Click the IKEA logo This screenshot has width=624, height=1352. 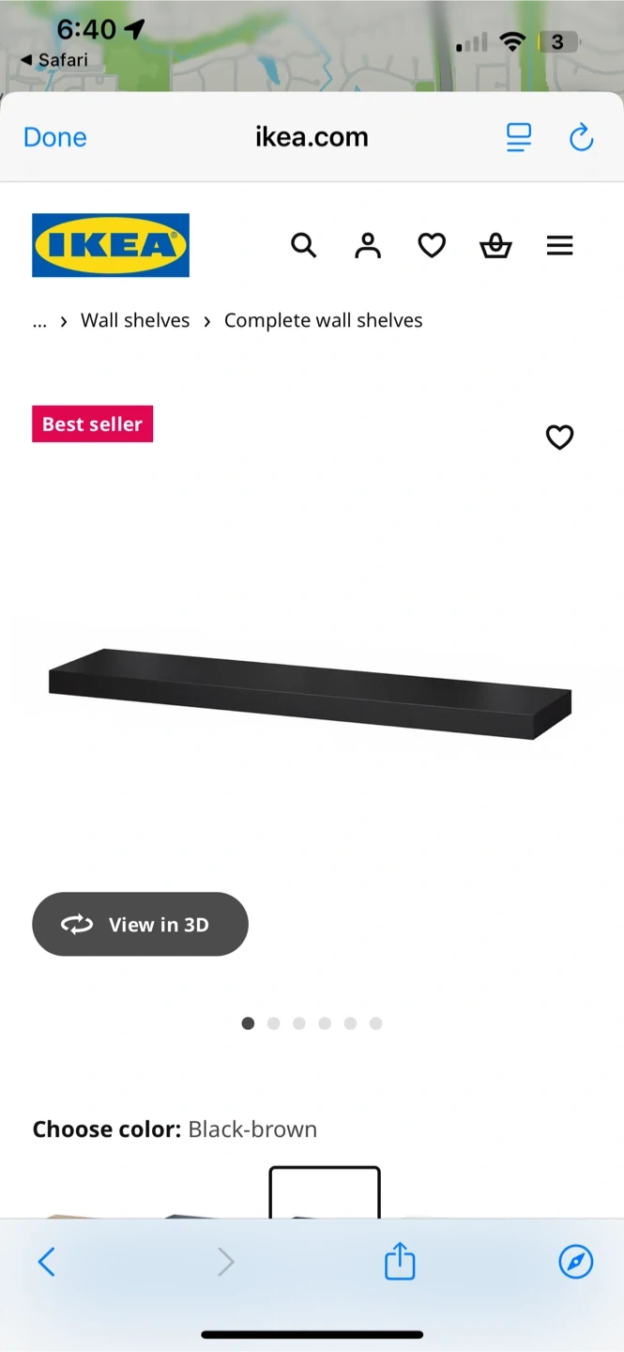tap(111, 245)
